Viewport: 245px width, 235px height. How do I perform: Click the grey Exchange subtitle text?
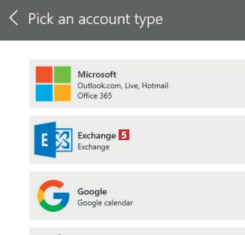coord(94,147)
